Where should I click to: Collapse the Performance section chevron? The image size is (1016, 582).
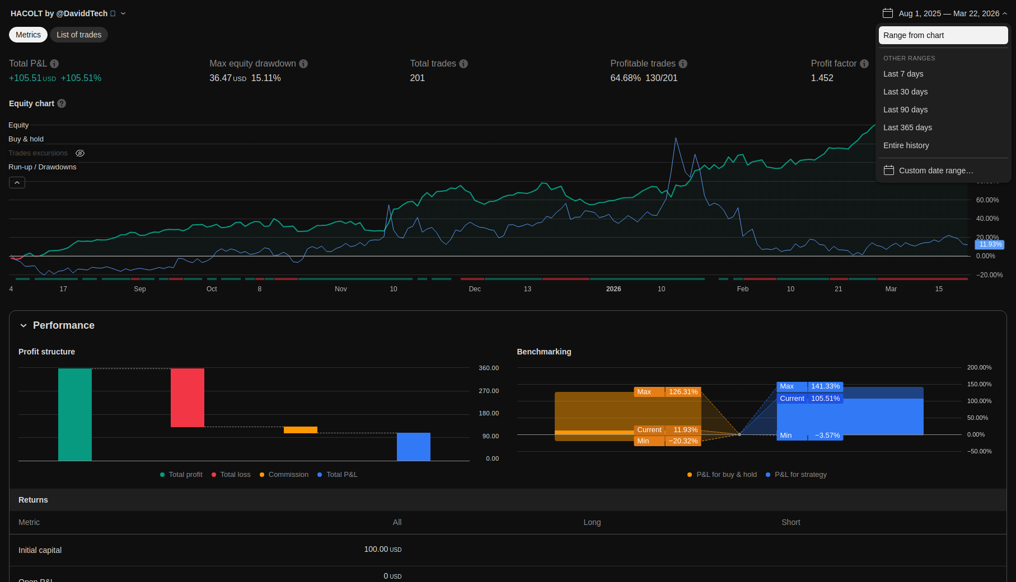coord(24,325)
